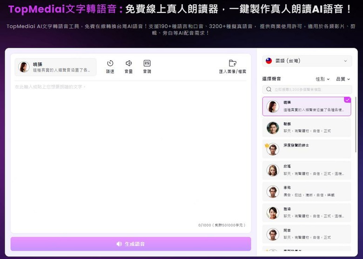Image resolution: width=363 pixels, height=259 pixels.
Task: Pick the voice card whose name begins with 阿
Action: pos(307,234)
